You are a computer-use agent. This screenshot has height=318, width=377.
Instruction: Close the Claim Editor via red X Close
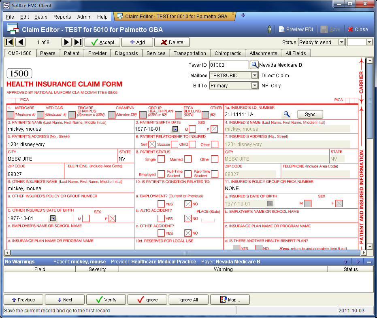pyautogui.click(x=358, y=29)
